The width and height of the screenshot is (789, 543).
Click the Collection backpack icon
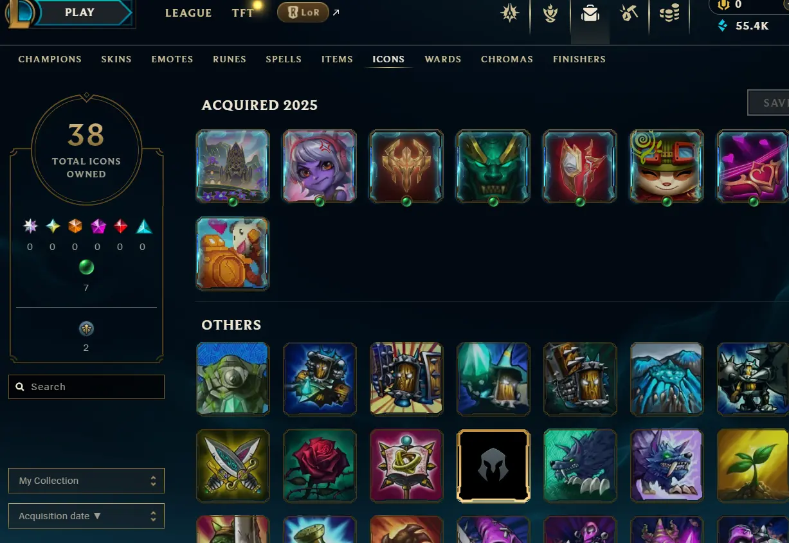[590, 13]
